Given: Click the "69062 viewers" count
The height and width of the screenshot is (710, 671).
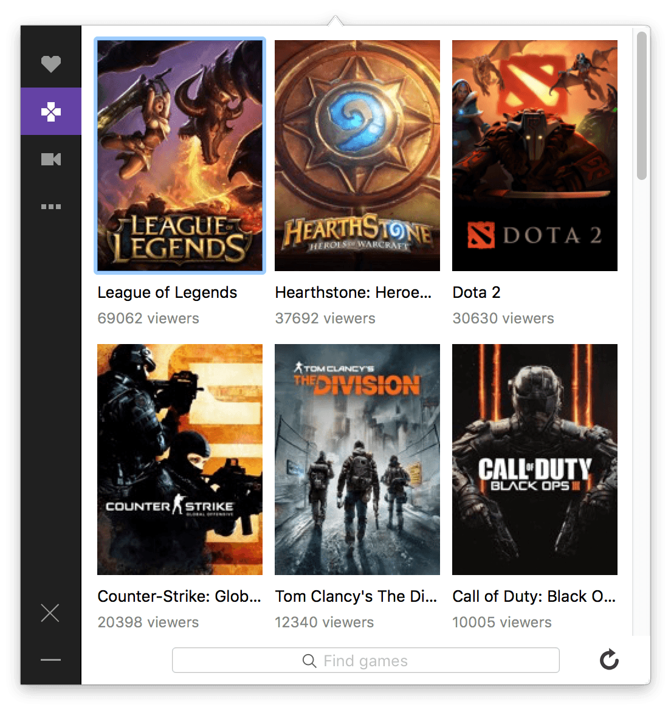Looking at the screenshot, I should (x=148, y=319).
